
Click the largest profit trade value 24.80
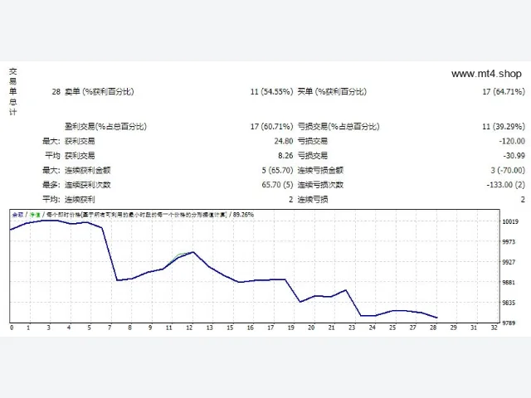coord(284,141)
